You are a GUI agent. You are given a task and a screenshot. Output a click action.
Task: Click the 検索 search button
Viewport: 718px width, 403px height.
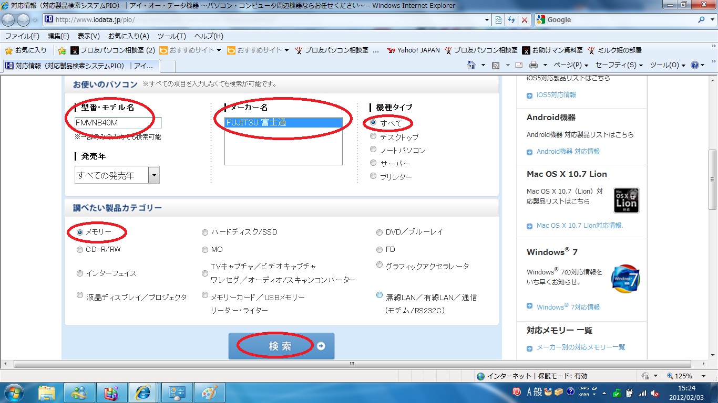coord(281,346)
